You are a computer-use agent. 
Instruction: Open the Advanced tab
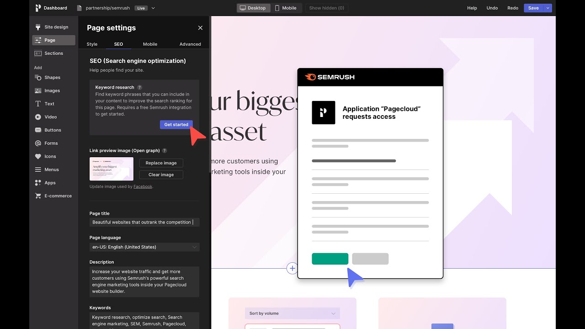(x=190, y=44)
